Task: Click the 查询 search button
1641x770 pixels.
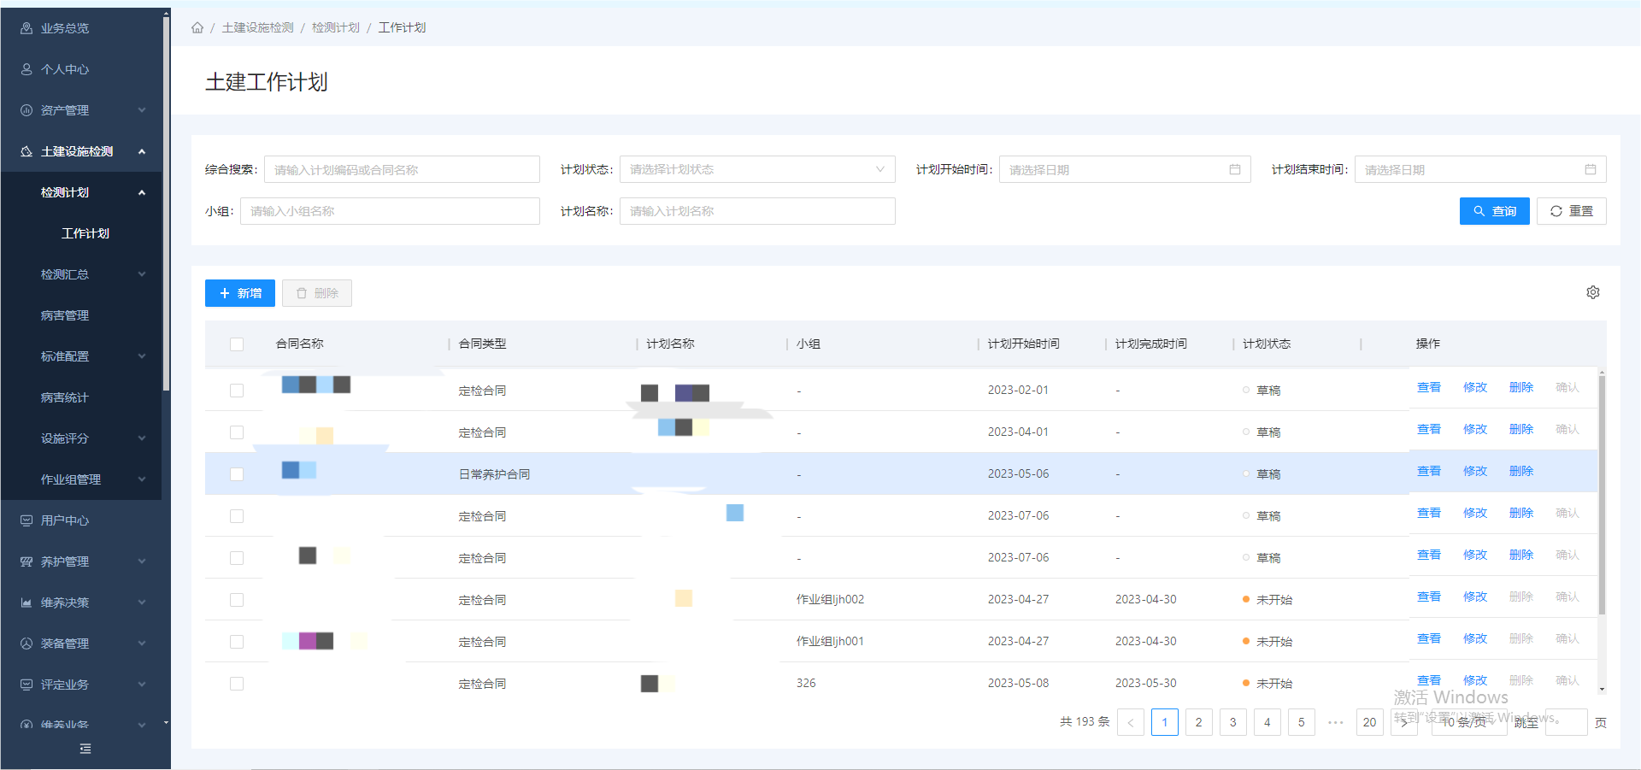Action: [1494, 211]
